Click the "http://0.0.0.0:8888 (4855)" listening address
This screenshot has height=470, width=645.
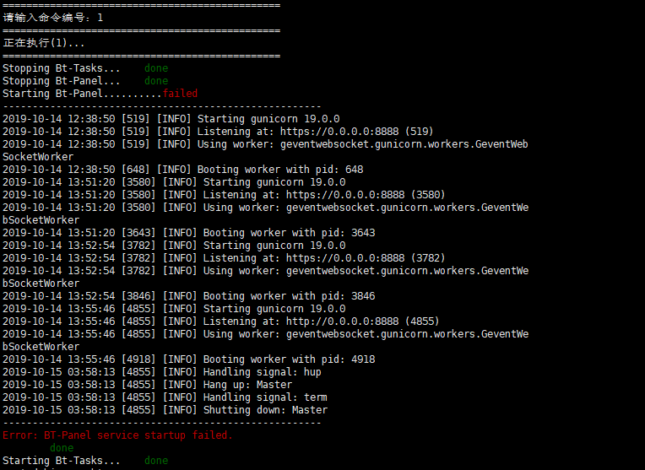pyautogui.click(x=363, y=321)
